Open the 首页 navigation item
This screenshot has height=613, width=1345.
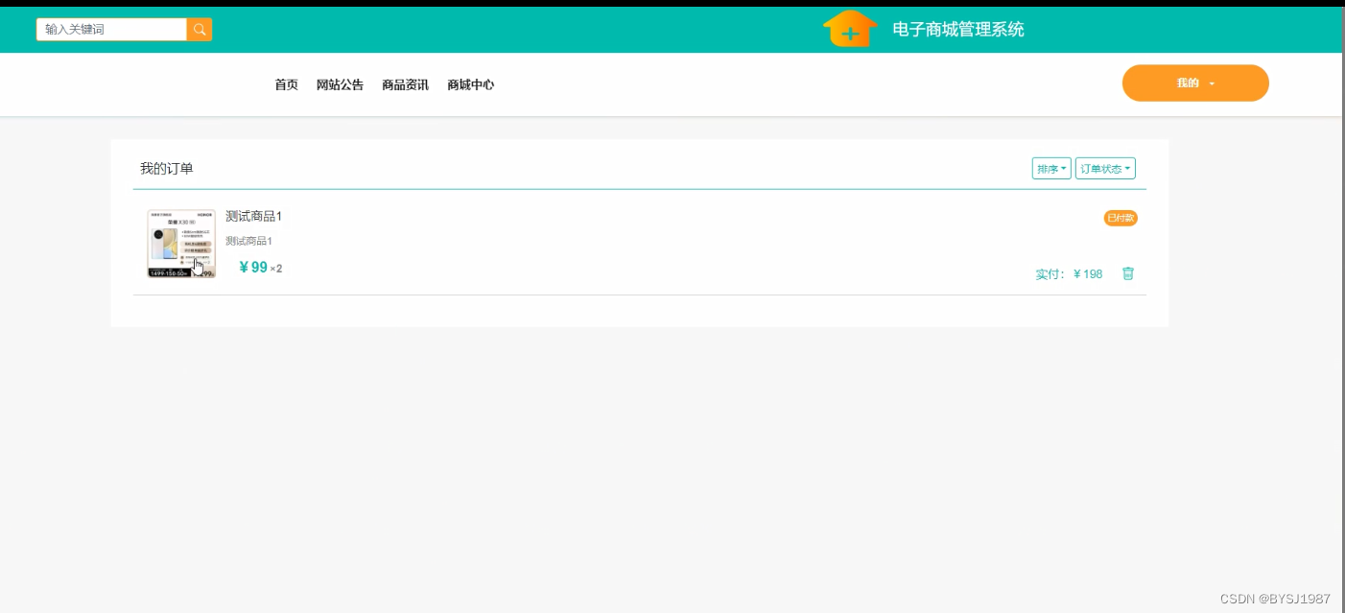(286, 84)
